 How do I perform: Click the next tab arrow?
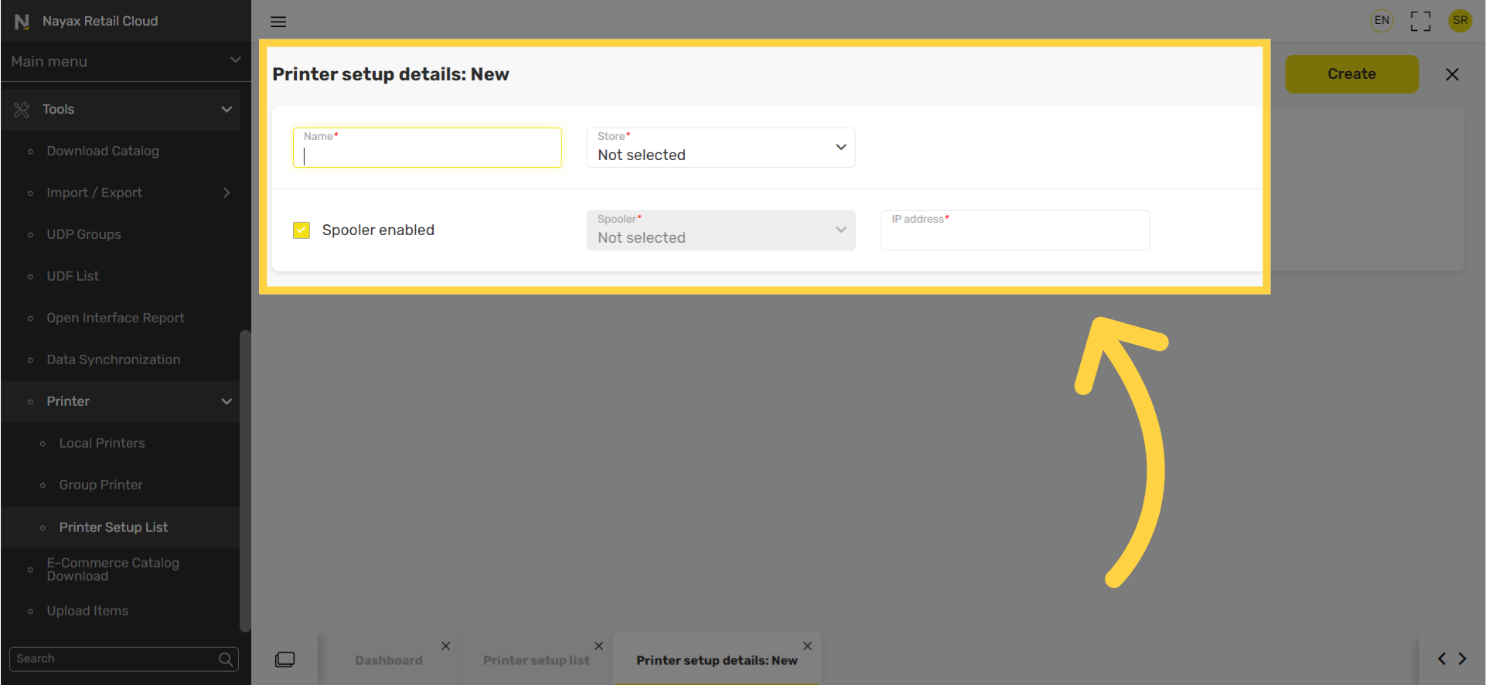(x=1462, y=659)
